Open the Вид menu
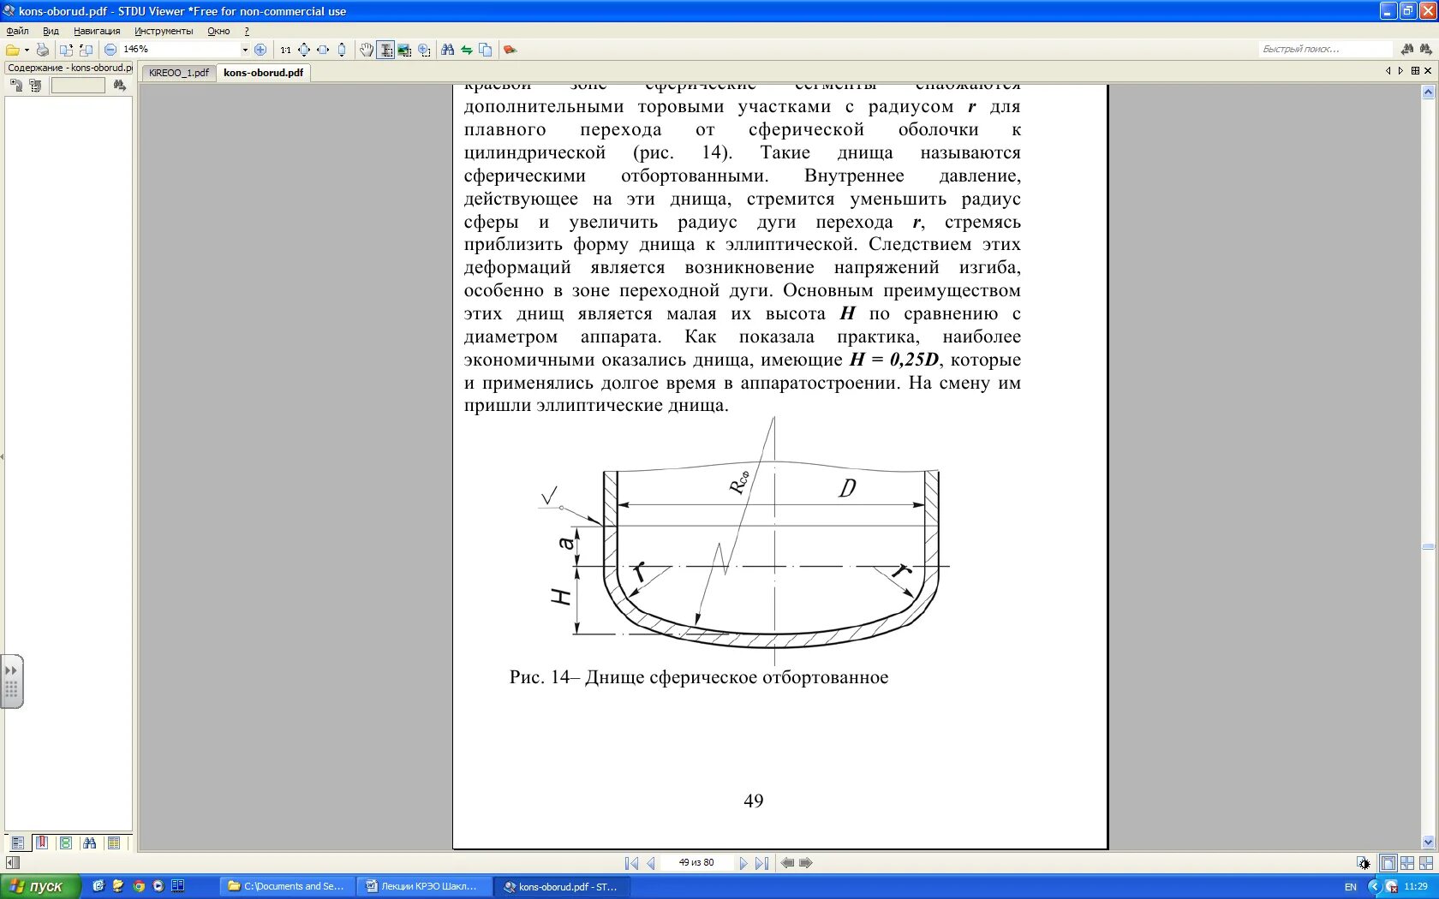The height and width of the screenshot is (899, 1439). (51, 31)
